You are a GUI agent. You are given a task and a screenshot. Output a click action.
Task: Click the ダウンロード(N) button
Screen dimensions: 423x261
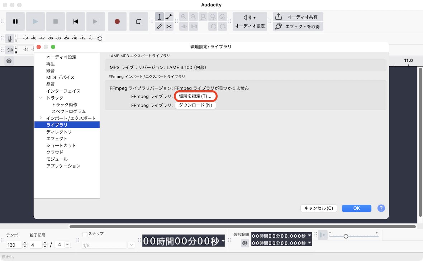[x=195, y=106]
